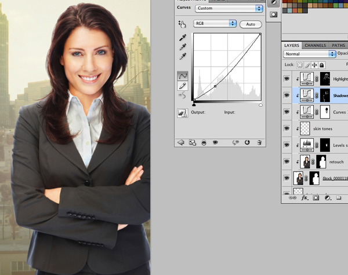
Task: Add a layer mask to the layer
Action: [x=316, y=197]
